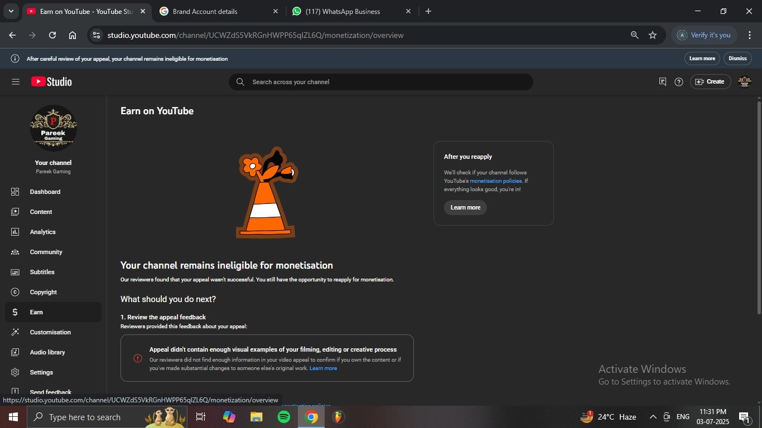Open the Settings gear icon in sidebar
The width and height of the screenshot is (762, 428).
click(x=15, y=372)
